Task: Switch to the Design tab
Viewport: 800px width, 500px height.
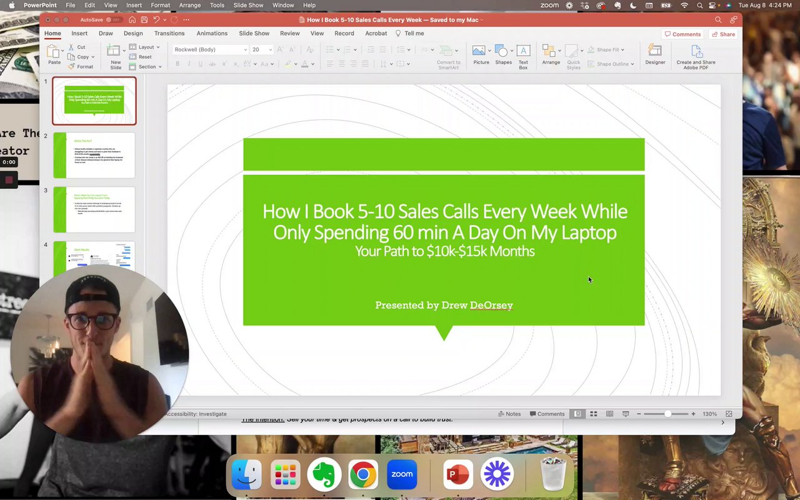Action: pyautogui.click(x=133, y=34)
